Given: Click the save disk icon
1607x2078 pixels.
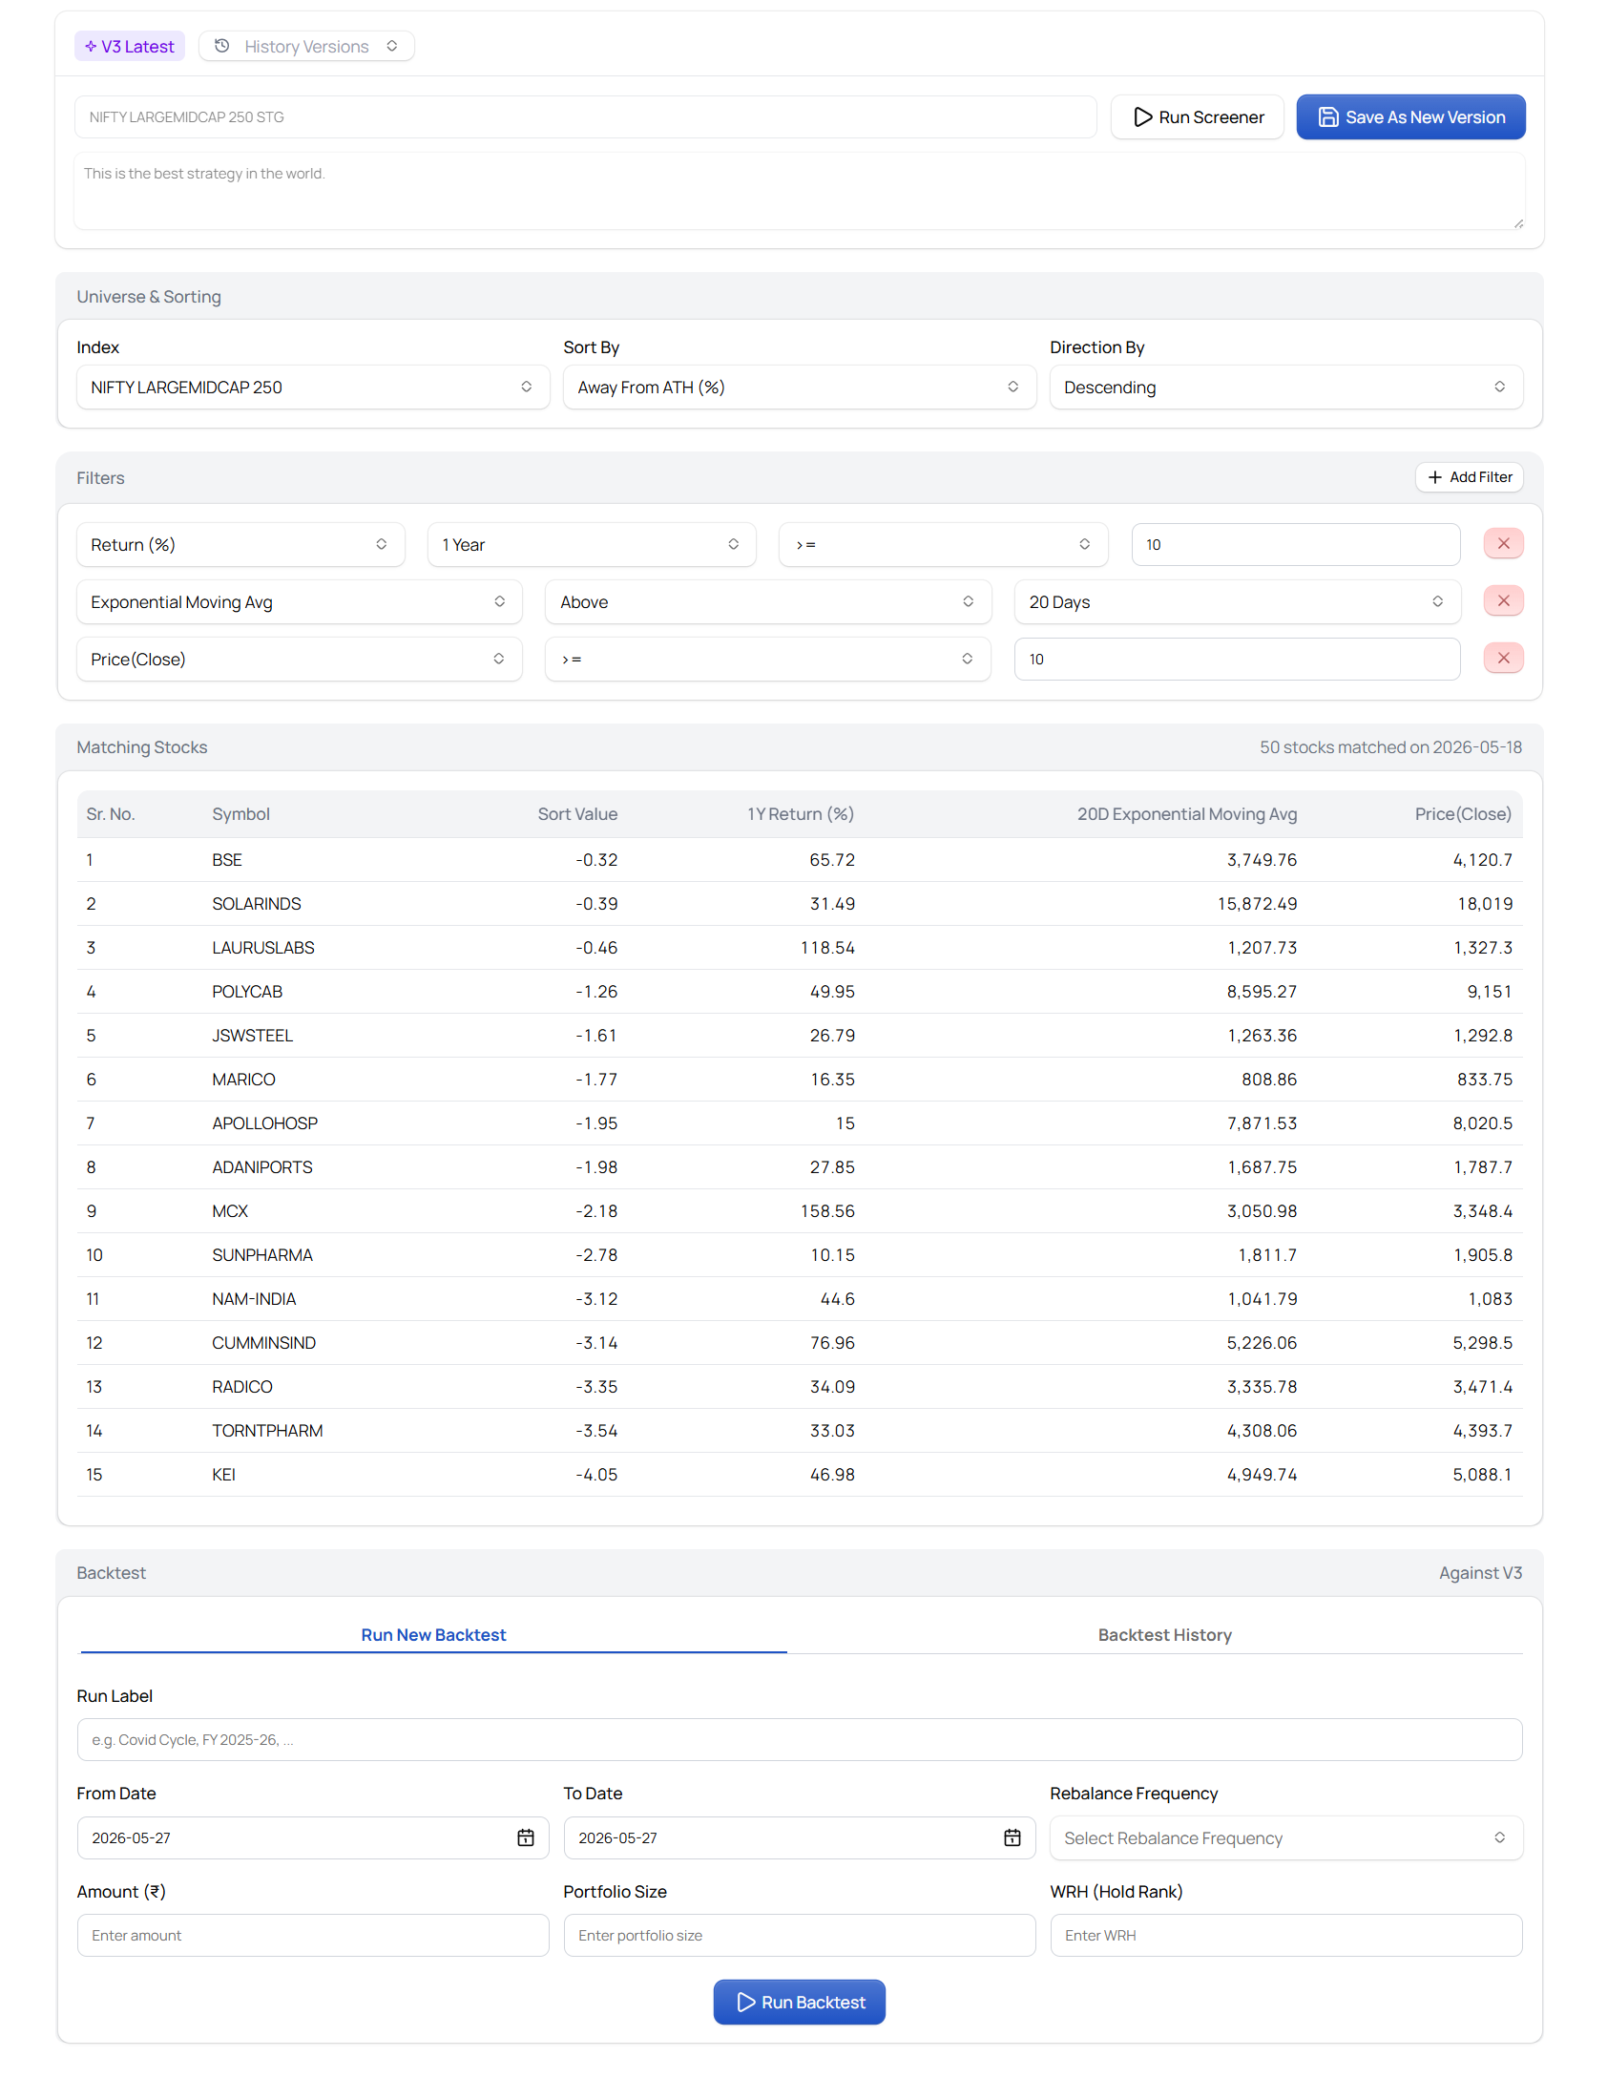Looking at the screenshot, I should (1327, 117).
